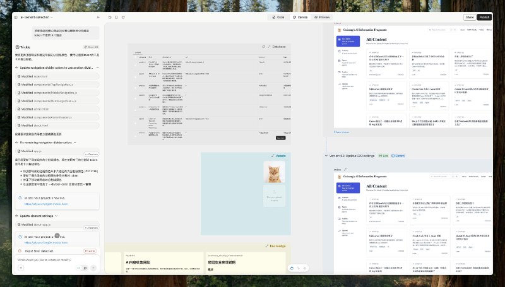Screen dimensions: 505x287
Task: Expand the Update element settings step
Action: click(x=56, y=216)
